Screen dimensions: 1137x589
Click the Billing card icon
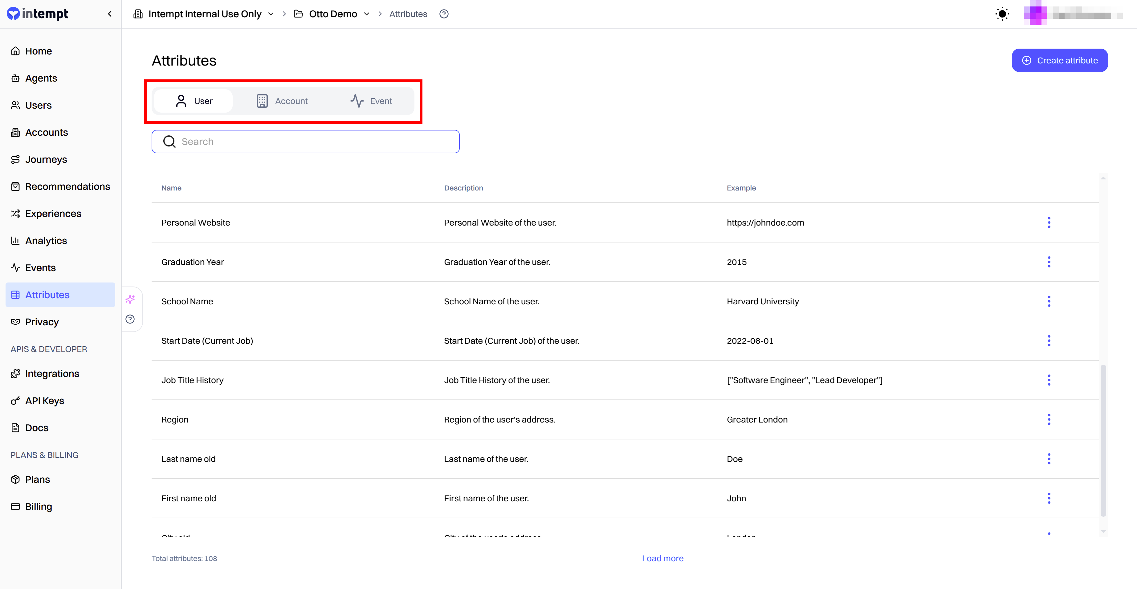tap(15, 507)
